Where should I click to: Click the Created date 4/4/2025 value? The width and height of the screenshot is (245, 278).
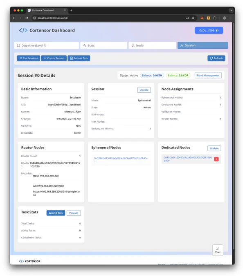point(68,119)
